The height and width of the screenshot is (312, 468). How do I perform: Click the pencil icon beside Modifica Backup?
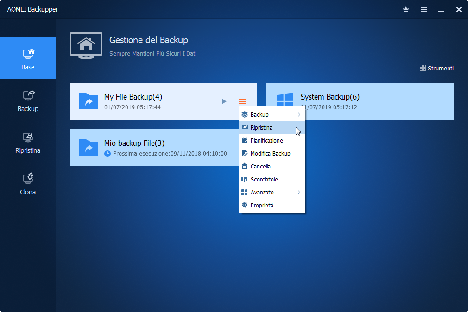[x=245, y=153]
